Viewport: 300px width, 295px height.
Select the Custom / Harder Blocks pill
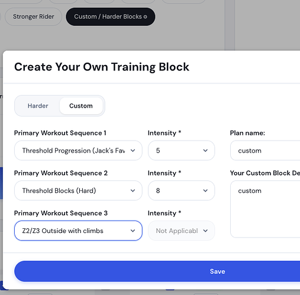pyautogui.click(x=111, y=17)
